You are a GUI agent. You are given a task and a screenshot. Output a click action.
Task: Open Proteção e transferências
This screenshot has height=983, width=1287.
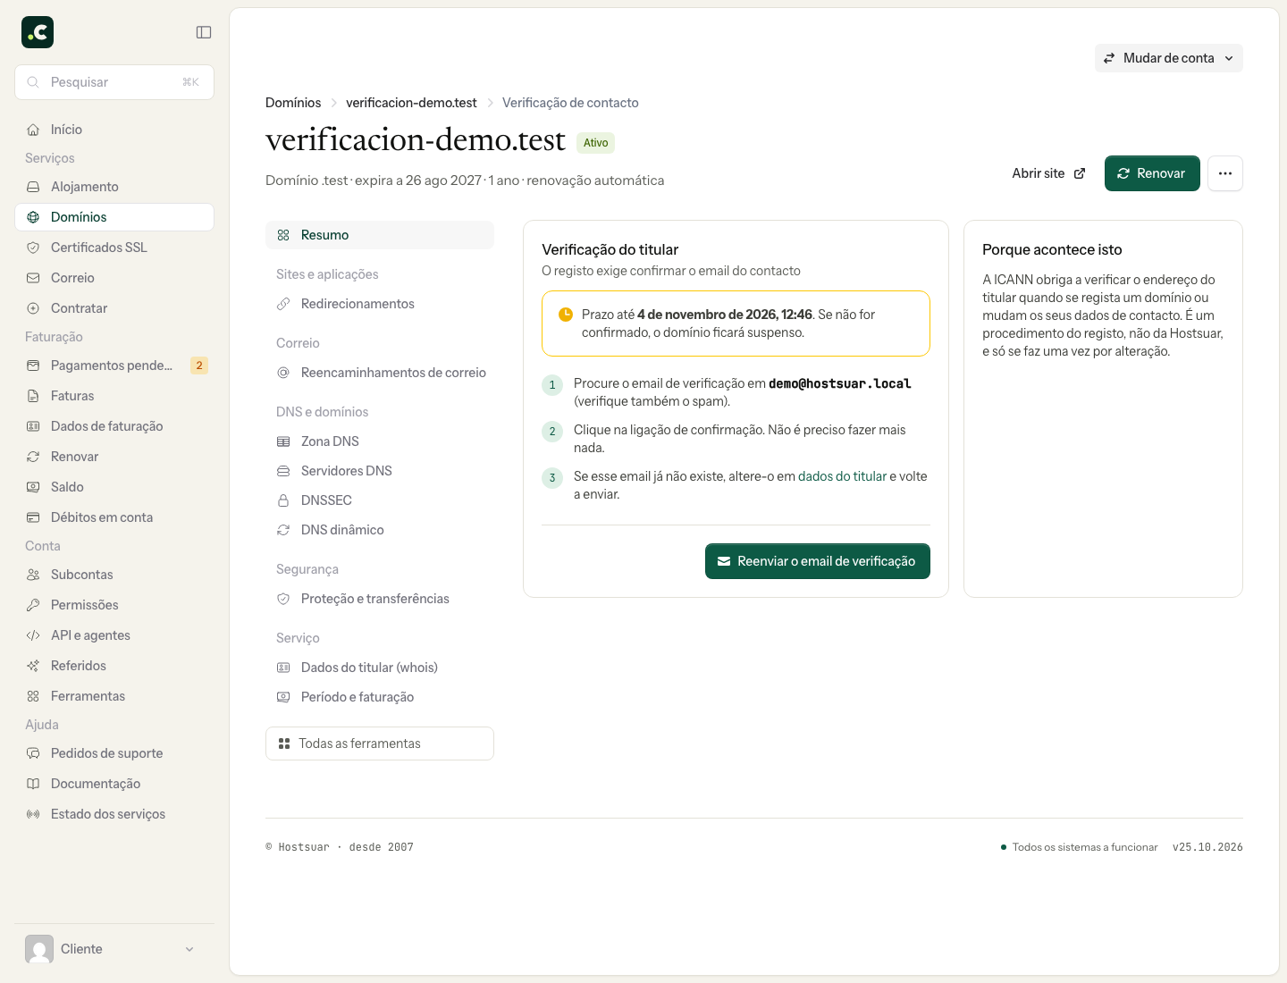coord(380,599)
